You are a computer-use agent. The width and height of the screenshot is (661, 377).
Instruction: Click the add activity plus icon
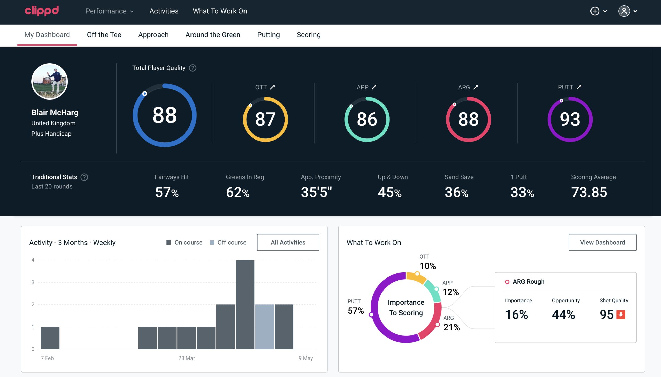coord(595,11)
